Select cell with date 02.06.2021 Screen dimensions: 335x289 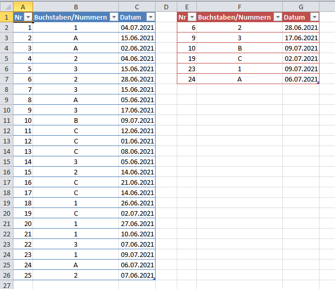coord(137,48)
